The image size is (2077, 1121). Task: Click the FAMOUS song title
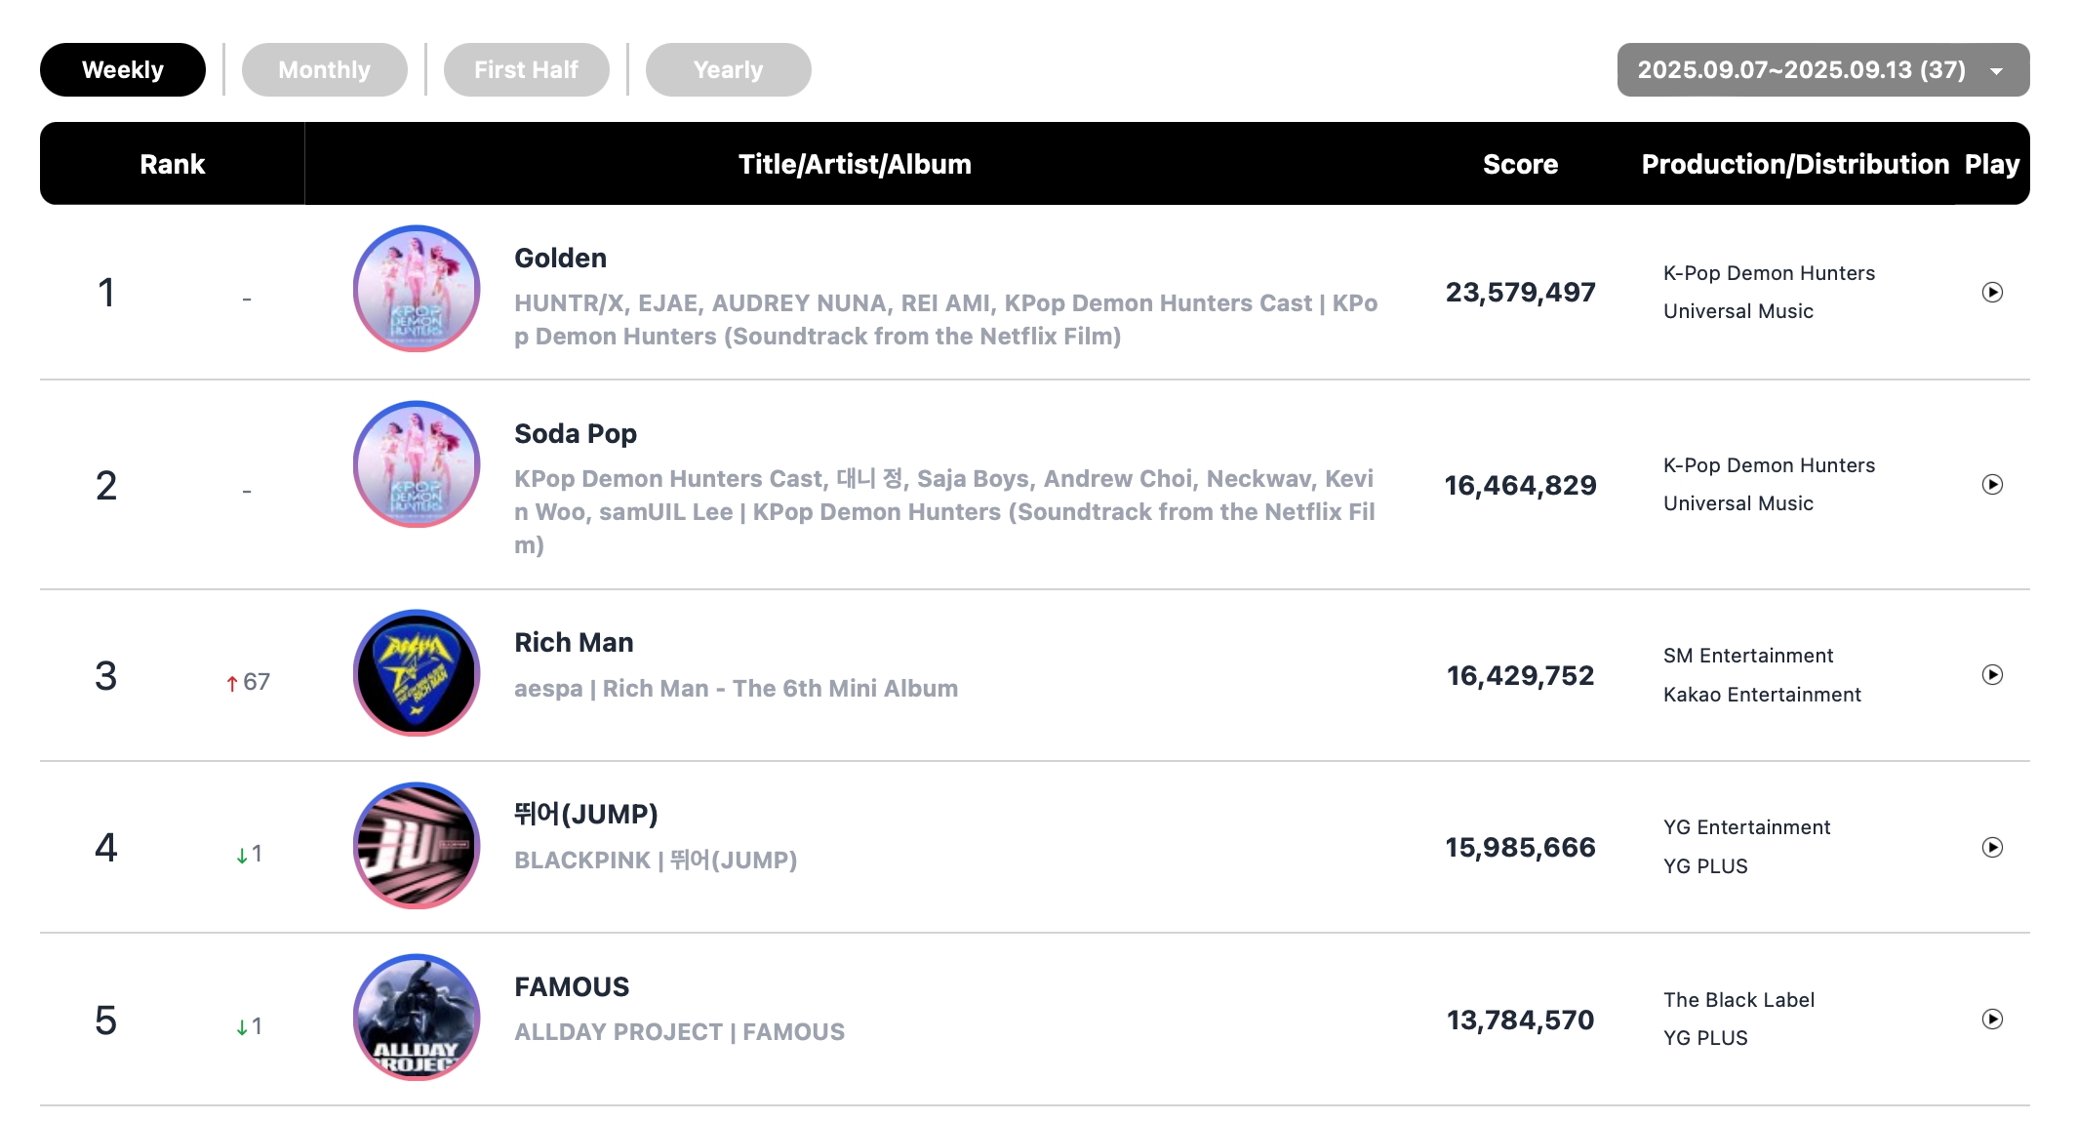click(572, 987)
